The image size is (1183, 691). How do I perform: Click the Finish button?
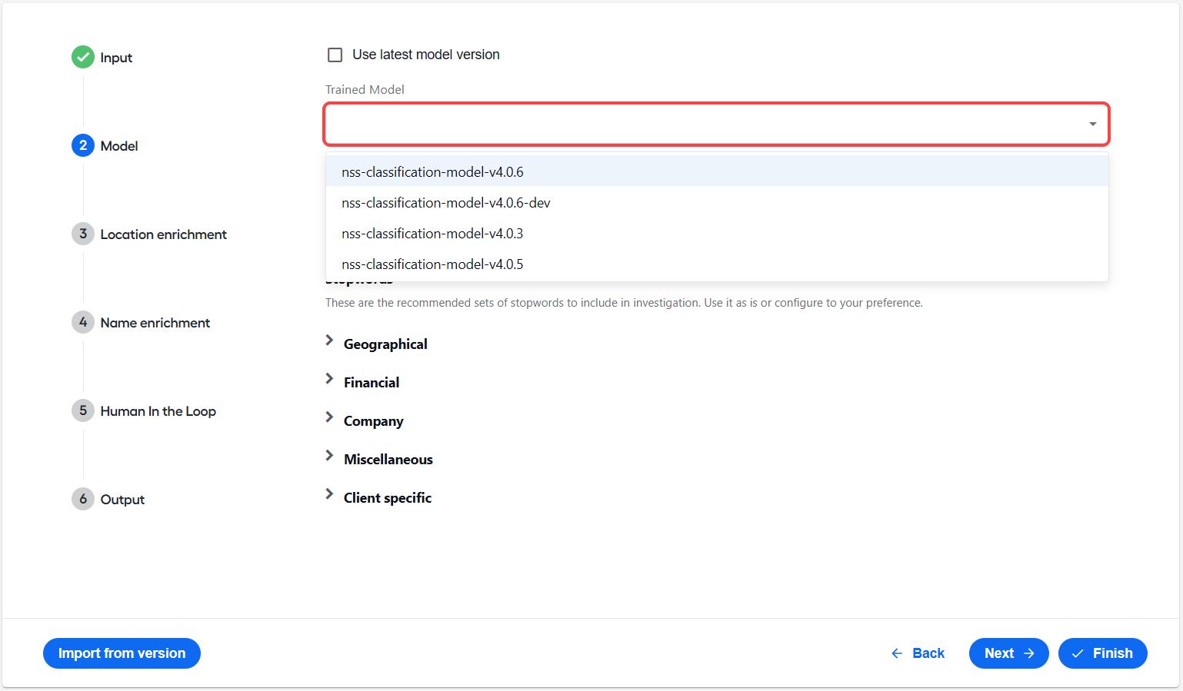click(1102, 653)
